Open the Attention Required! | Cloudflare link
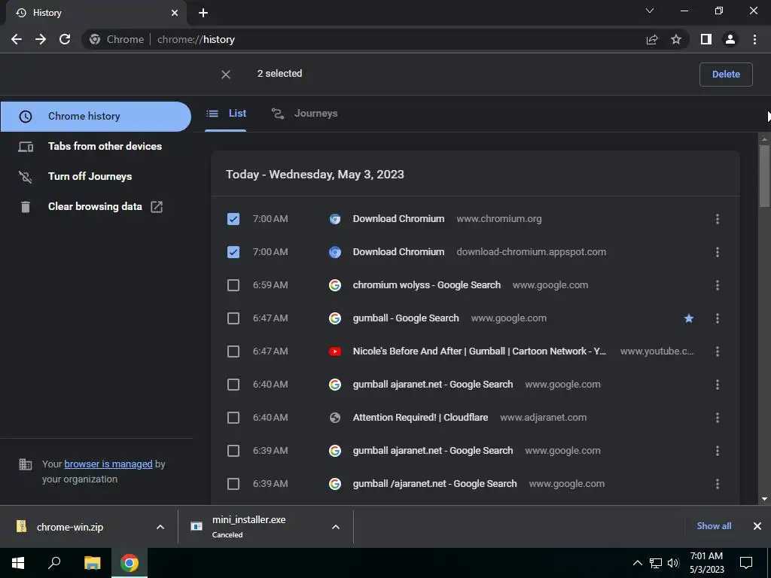Screen dimensions: 771x578 420,418
